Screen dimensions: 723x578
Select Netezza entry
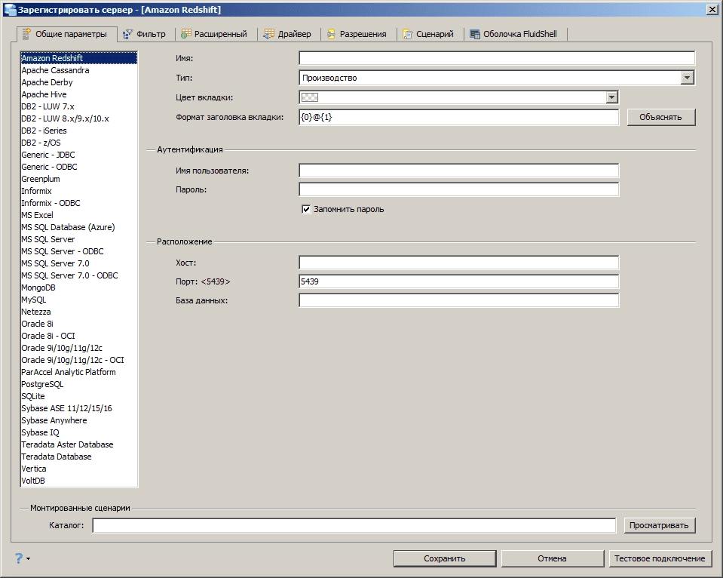(x=79, y=312)
